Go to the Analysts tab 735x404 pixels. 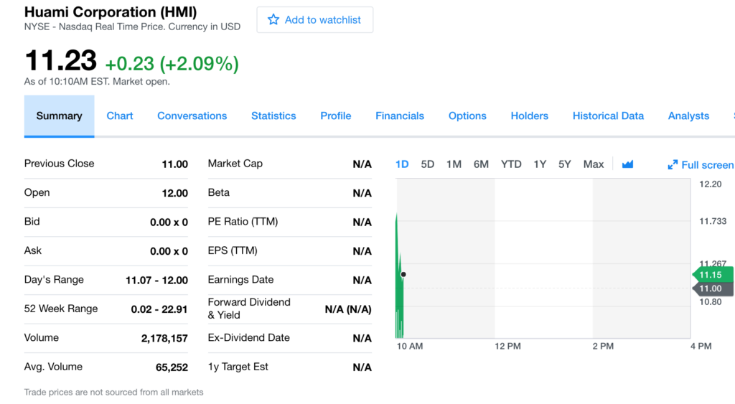pos(688,116)
